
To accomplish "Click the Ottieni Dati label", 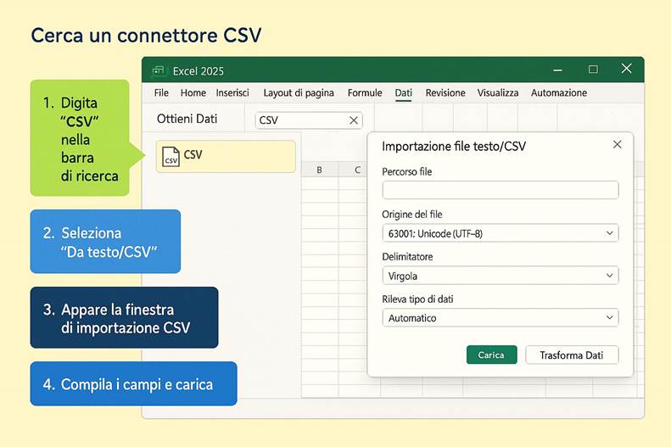I will point(187,119).
